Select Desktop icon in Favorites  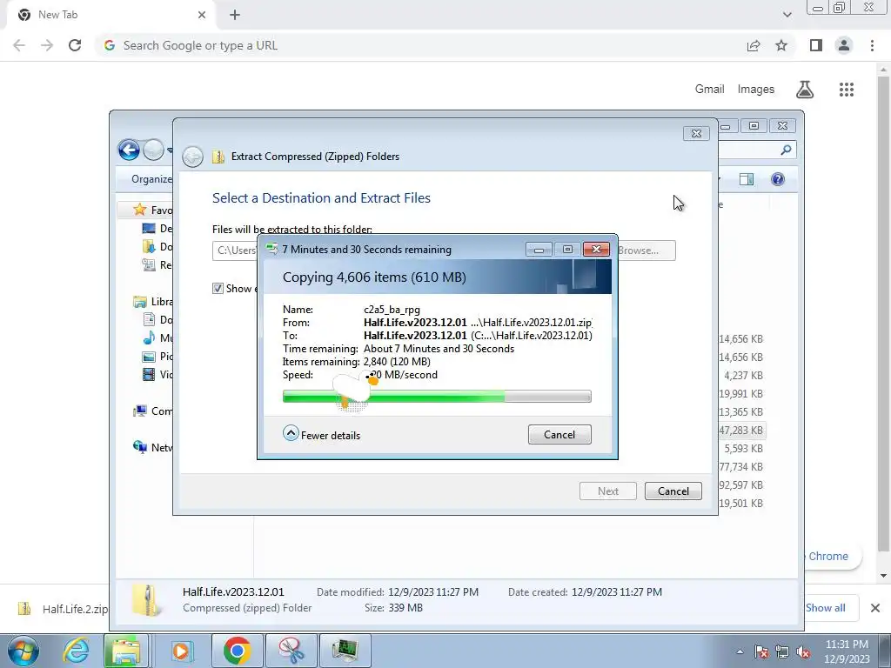pos(149,229)
